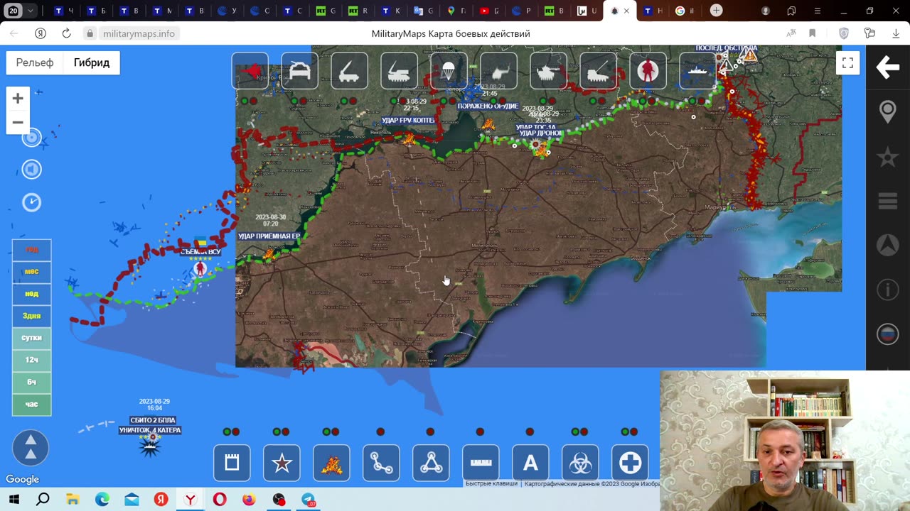The width and height of the screenshot is (910, 511).
Task: Open Telegram from the taskbar
Action: (x=309, y=500)
